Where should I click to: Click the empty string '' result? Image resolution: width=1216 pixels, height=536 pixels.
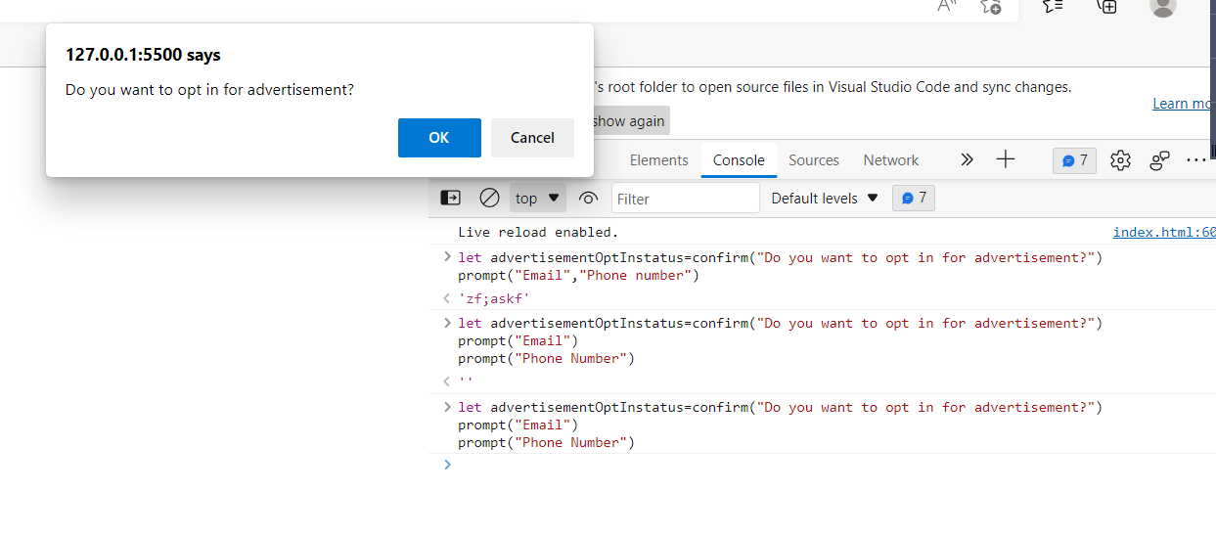point(465,381)
